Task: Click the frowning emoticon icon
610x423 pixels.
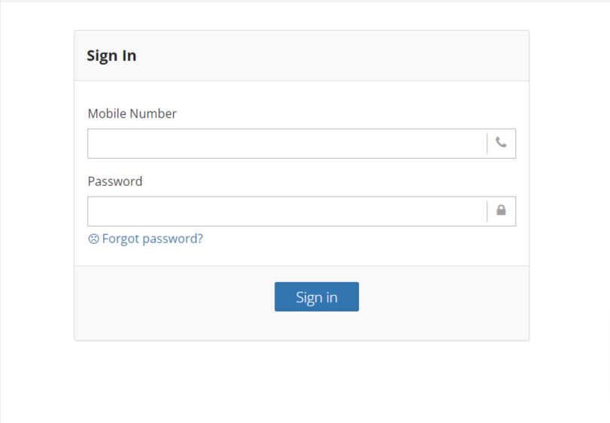Action: point(94,239)
